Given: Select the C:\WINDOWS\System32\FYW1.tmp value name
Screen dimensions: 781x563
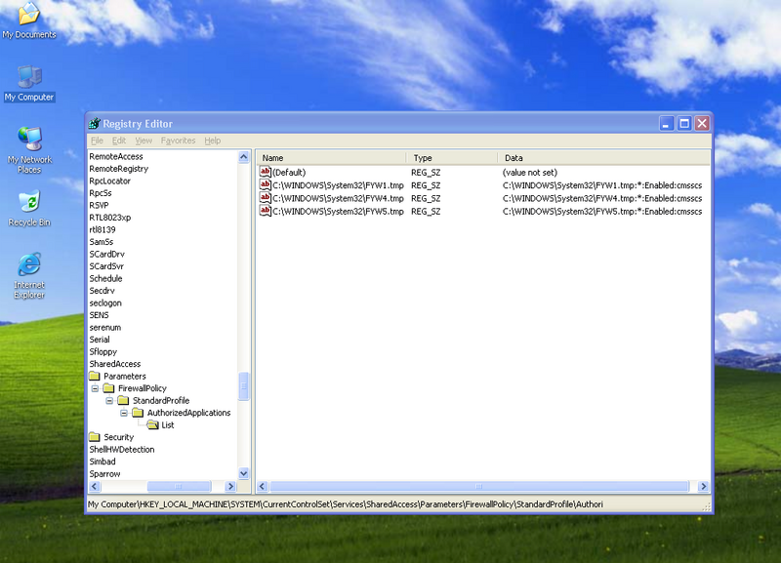Looking at the screenshot, I should point(338,185).
